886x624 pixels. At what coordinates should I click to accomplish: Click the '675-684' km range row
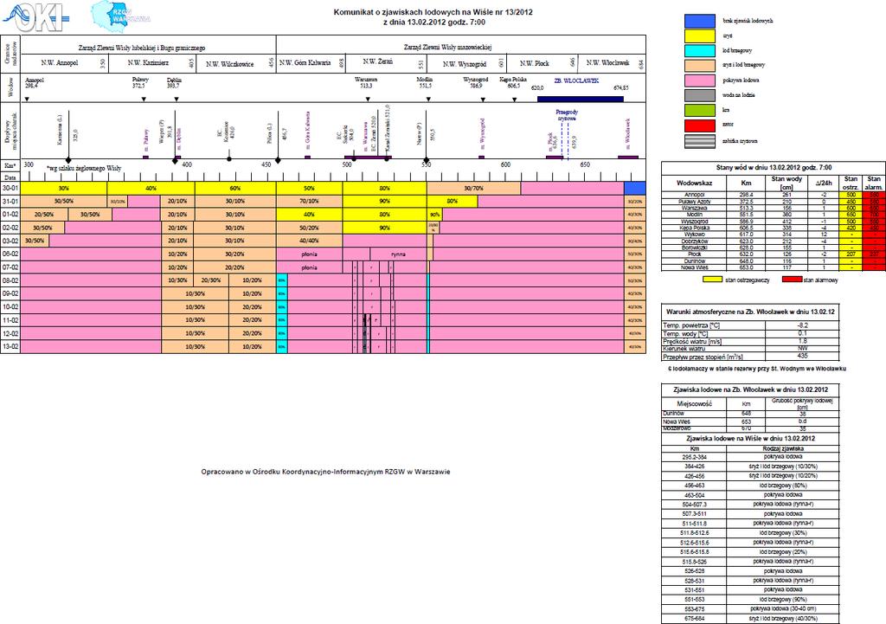750,619
